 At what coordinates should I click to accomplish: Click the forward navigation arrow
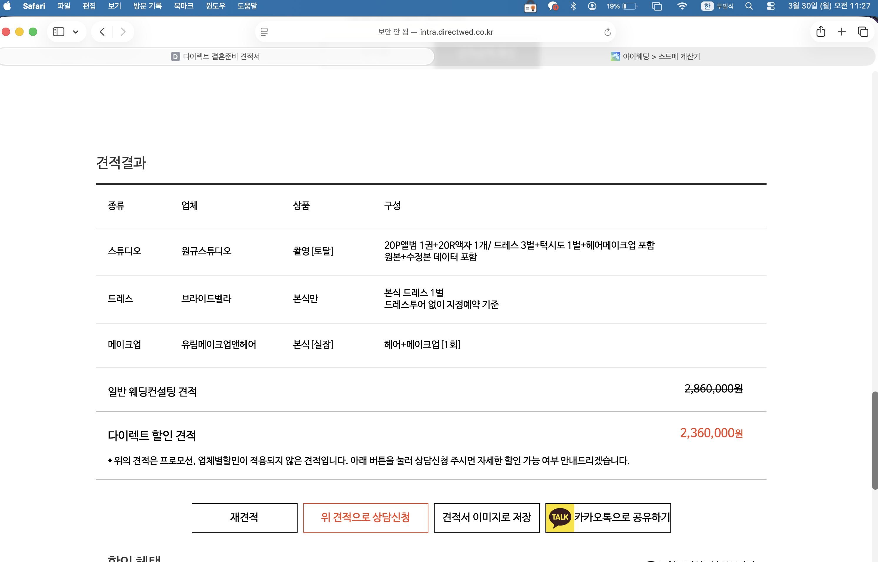123,32
